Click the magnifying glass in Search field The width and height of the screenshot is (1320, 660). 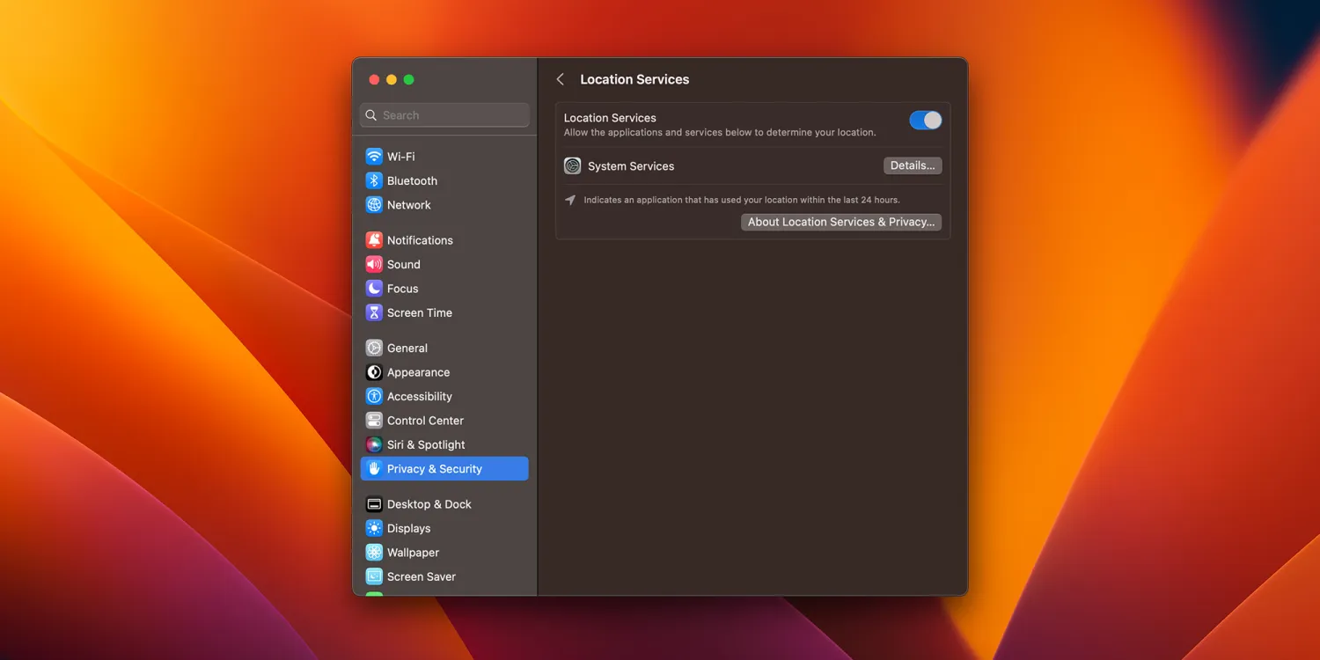click(x=371, y=115)
